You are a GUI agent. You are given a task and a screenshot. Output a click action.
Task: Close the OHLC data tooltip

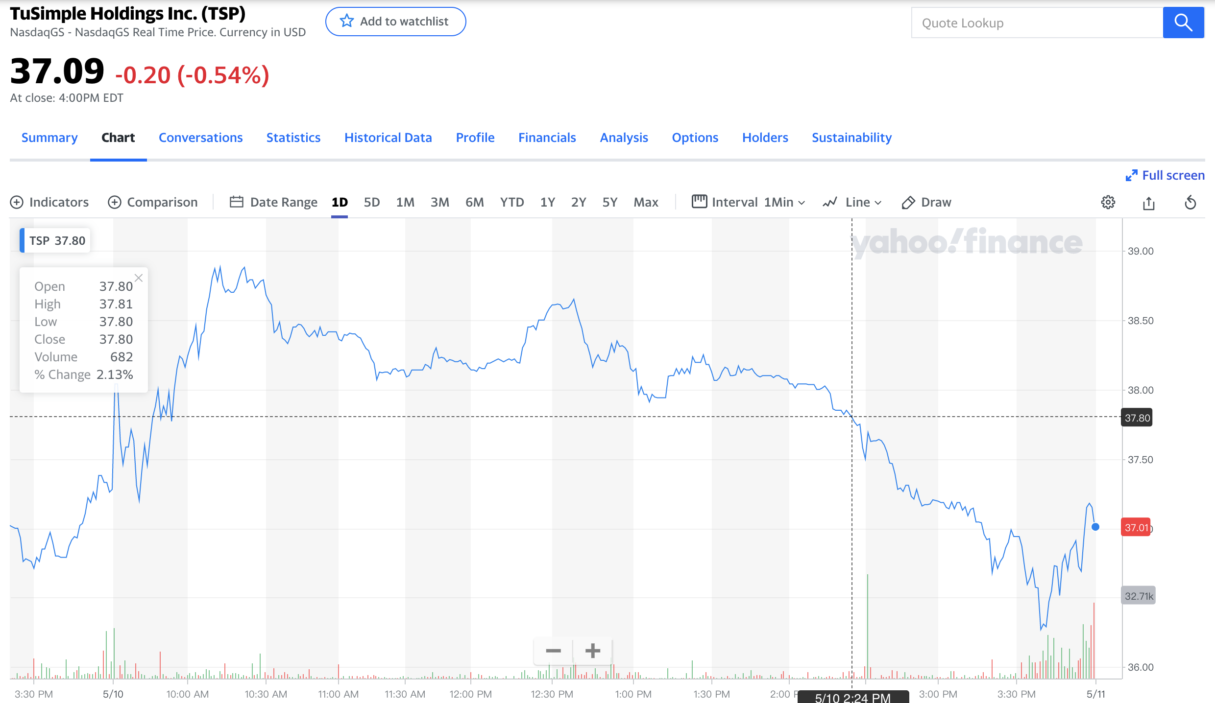[x=139, y=278]
